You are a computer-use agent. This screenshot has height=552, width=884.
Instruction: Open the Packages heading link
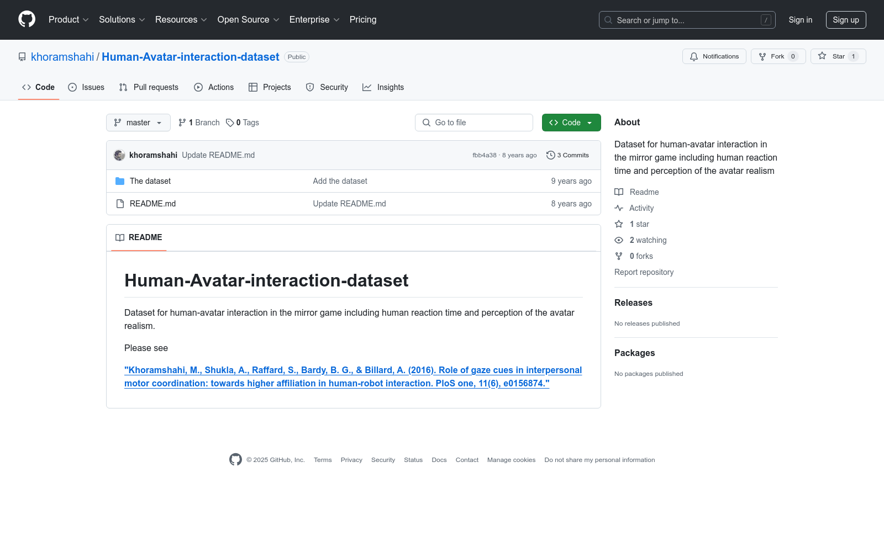[x=634, y=353]
